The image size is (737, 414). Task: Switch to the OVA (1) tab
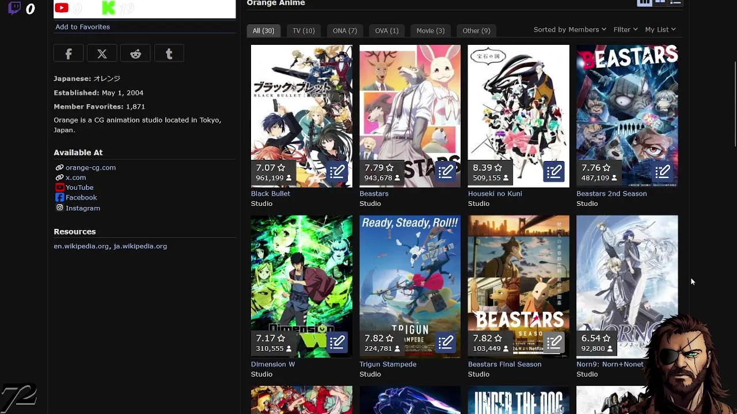pos(386,30)
